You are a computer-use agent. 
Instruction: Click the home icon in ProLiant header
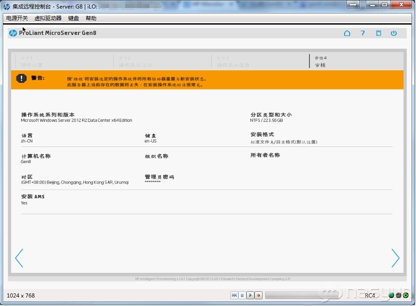pyautogui.click(x=347, y=33)
